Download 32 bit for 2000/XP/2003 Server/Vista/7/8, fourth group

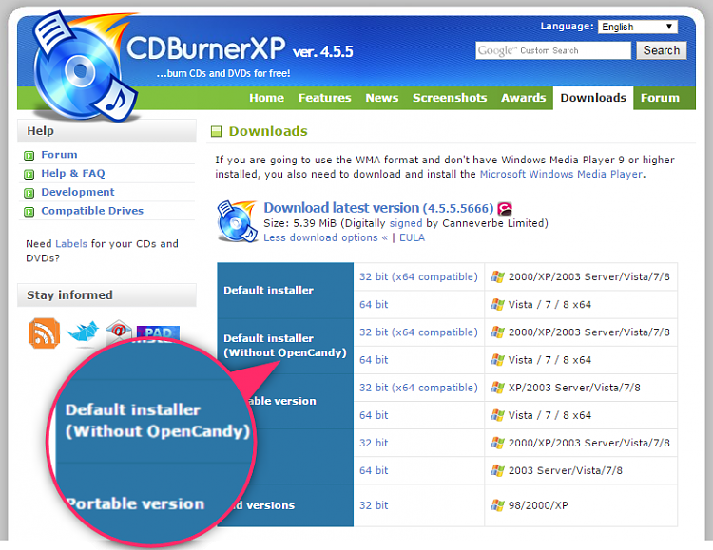click(374, 443)
